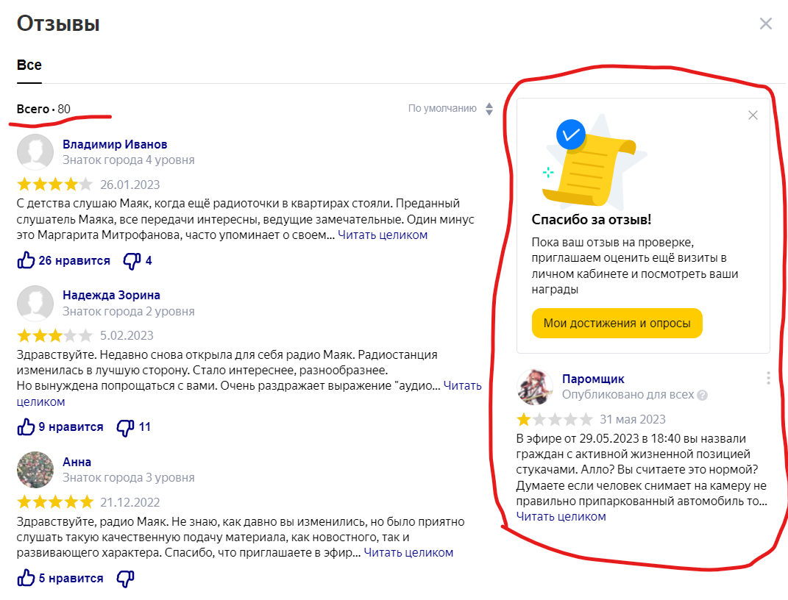Dislike Владимир Иванов's review with thumbs down
The image size is (788, 600).
(x=132, y=260)
